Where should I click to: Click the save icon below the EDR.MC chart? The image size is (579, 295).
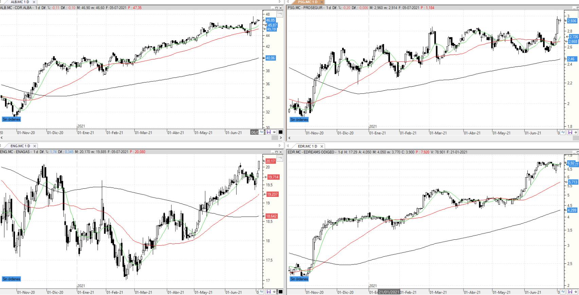(x=570, y=292)
